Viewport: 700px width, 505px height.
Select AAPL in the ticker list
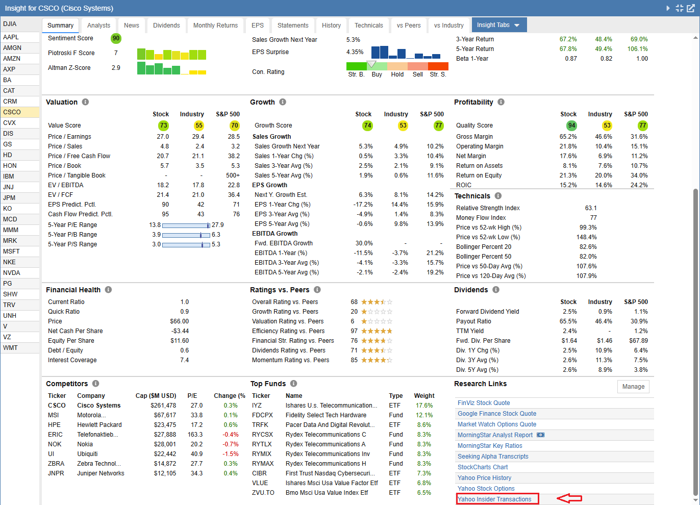[x=20, y=37]
